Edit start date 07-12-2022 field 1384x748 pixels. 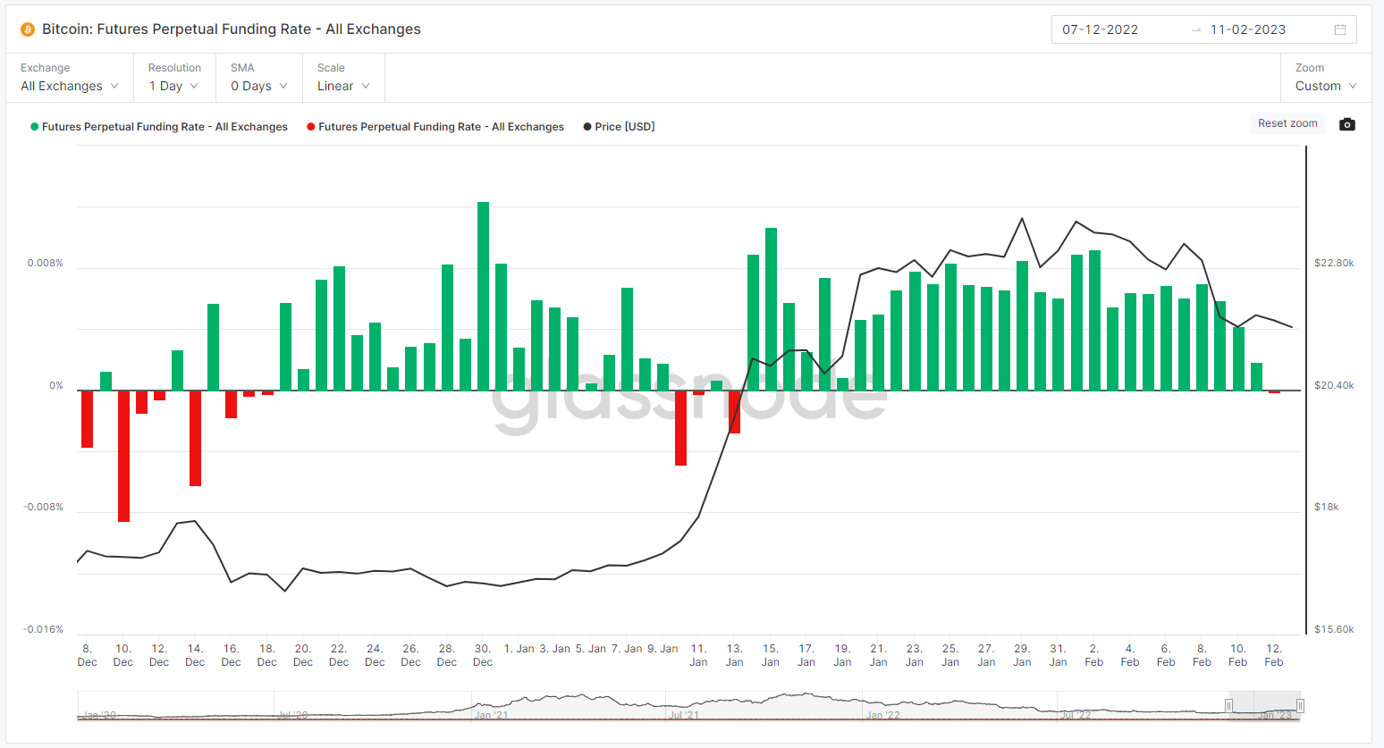(1101, 29)
